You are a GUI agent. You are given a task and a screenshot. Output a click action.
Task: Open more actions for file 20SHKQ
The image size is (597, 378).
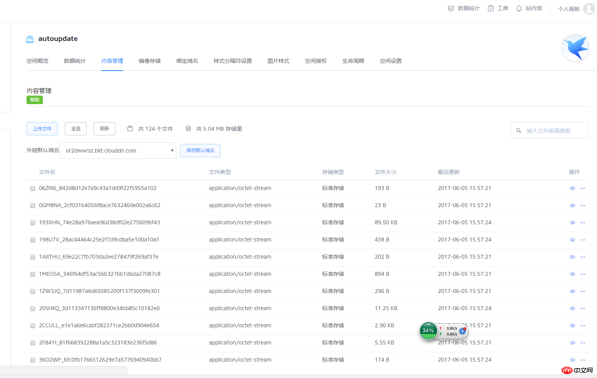click(x=583, y=309)
